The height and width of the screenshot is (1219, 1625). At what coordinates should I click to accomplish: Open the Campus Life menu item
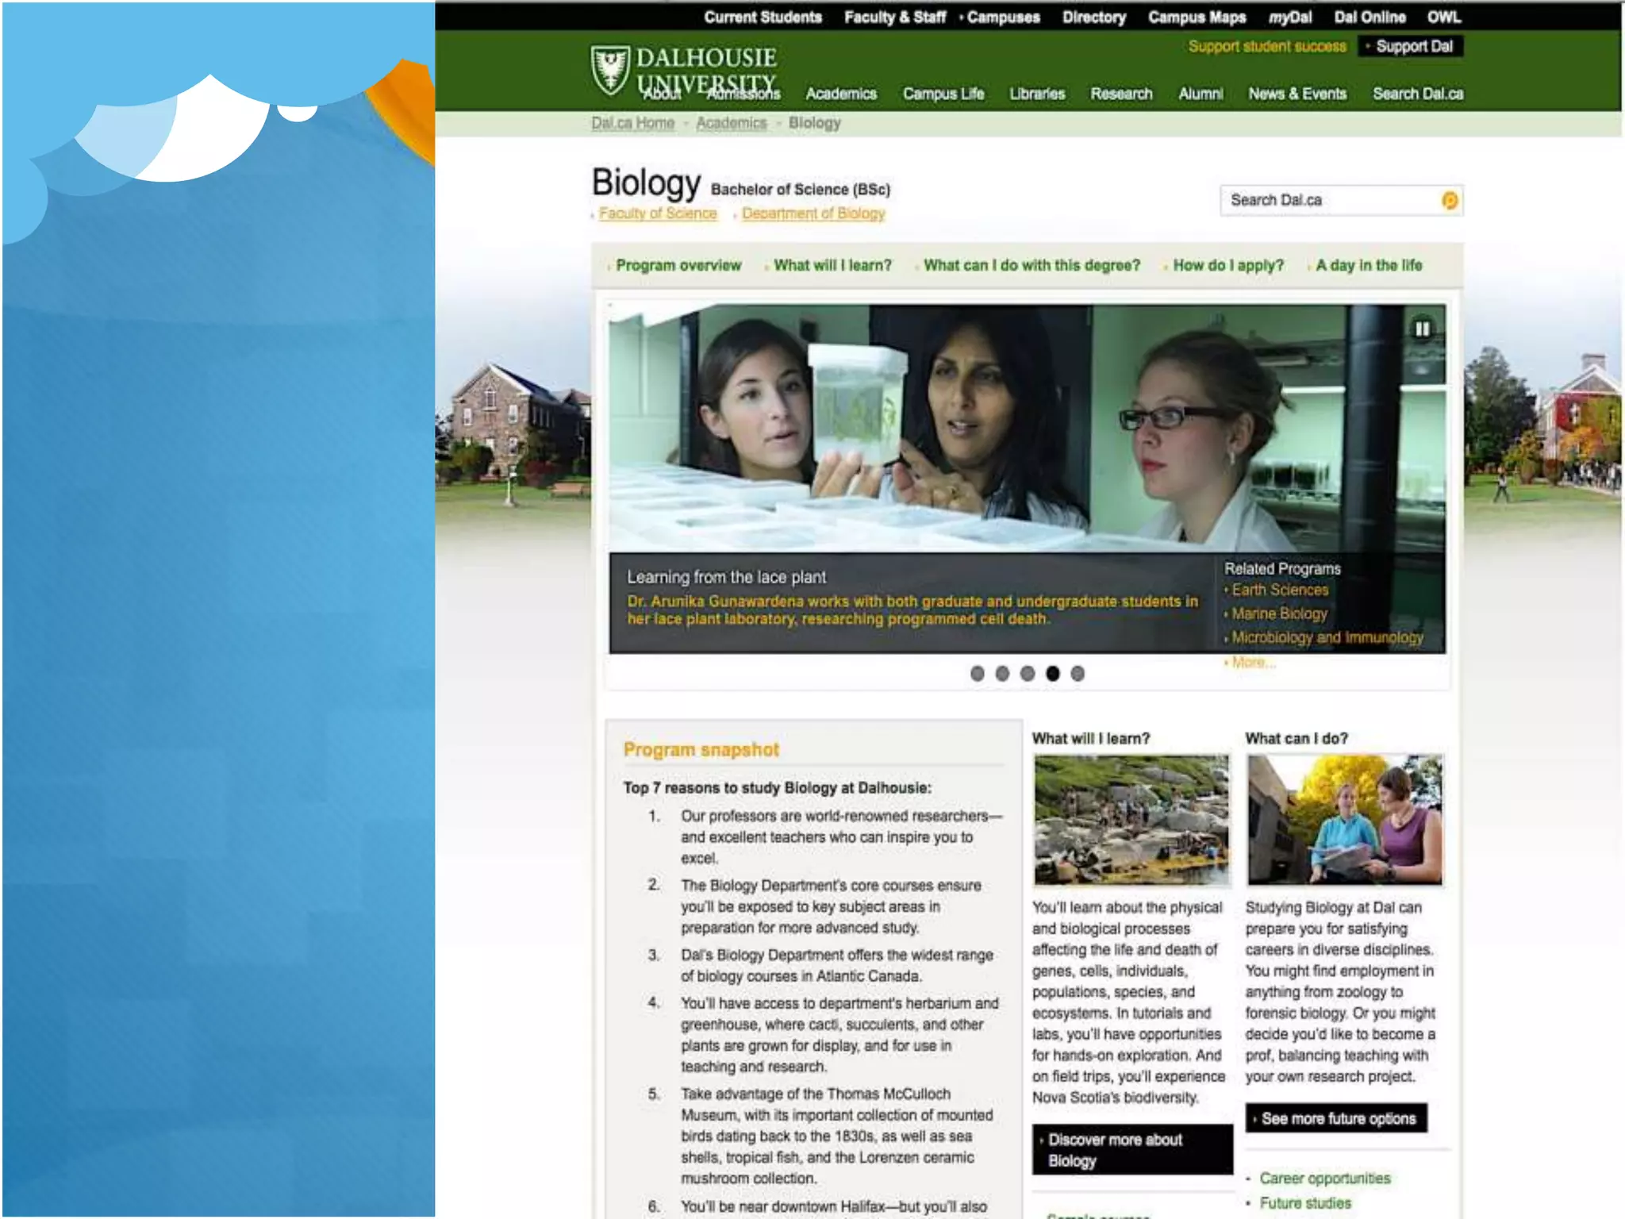(x=943, y=94)
